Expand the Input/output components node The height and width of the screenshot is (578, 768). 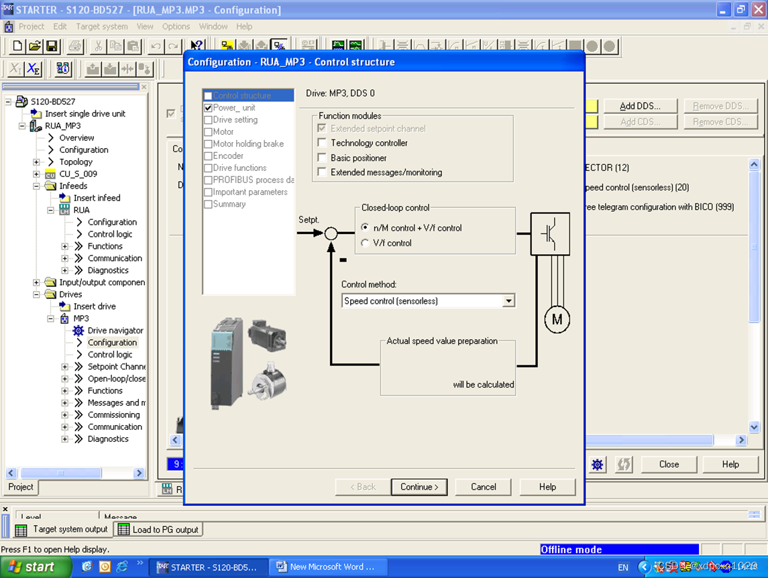tap(36, 283)
